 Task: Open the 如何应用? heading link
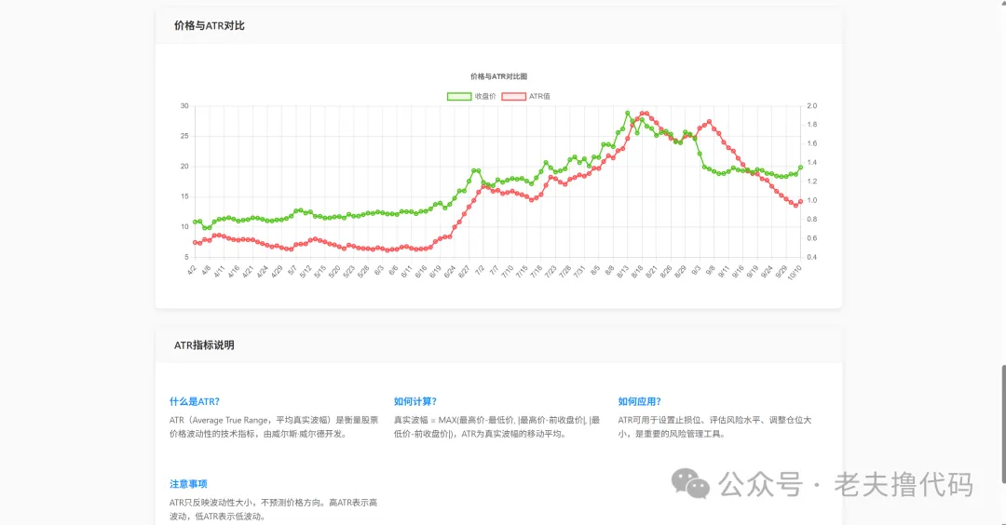click(x=639, y=402)
